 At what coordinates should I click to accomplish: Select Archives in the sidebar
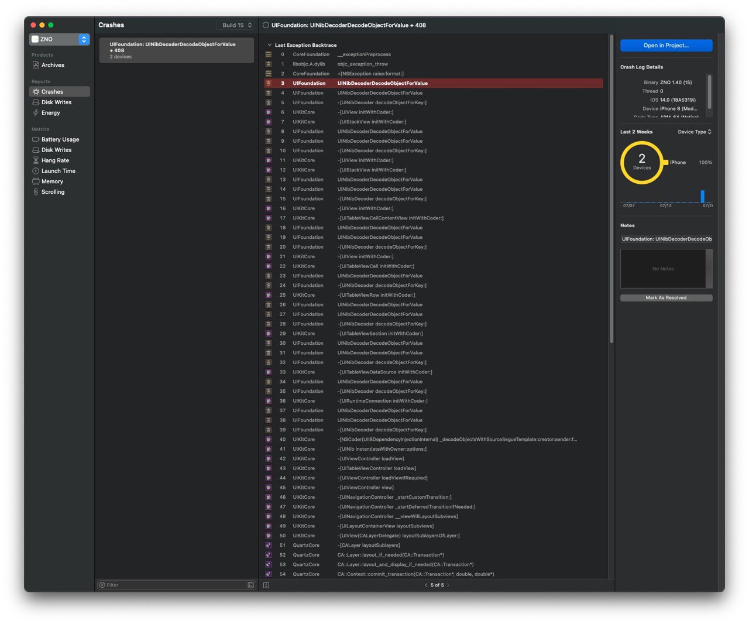pyautogui.click(x=59, y=65)
